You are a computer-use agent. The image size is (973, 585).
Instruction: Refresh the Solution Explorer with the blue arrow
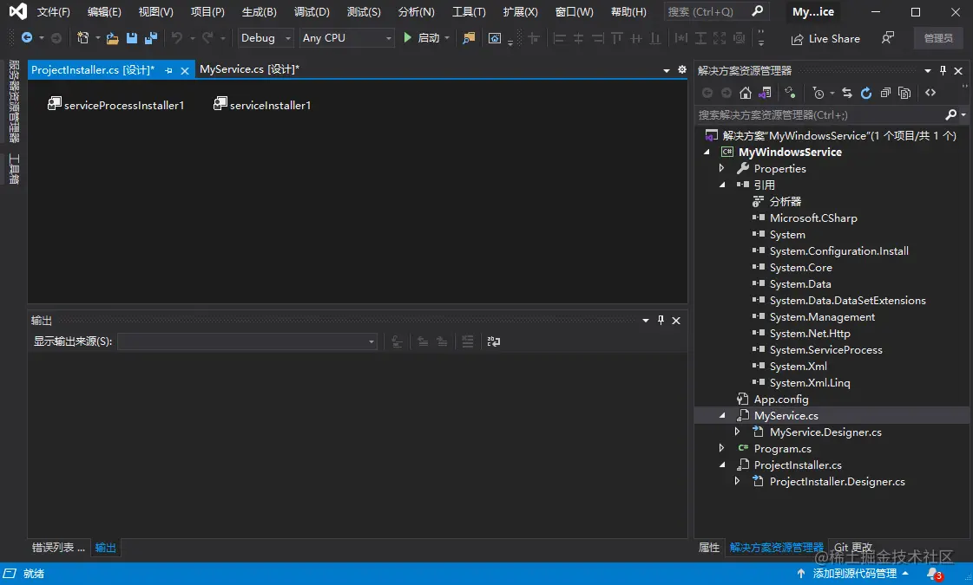pyautogui.click(x=865, y=93)
